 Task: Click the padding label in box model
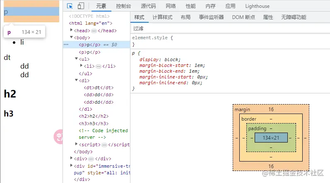point(257,128)
